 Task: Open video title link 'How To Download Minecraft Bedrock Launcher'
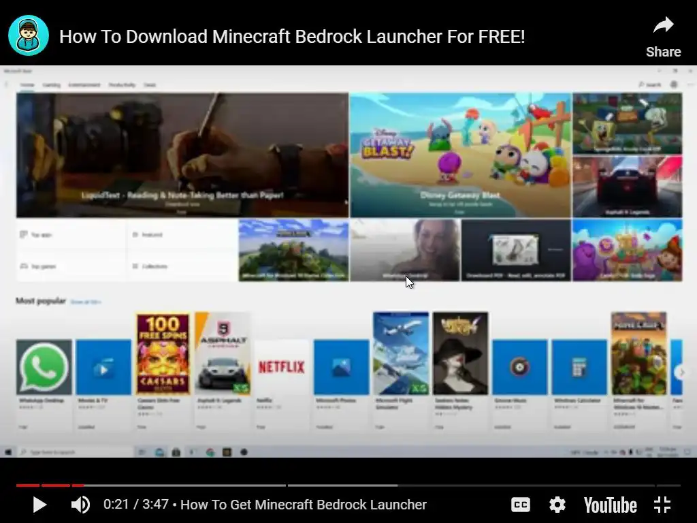point(292,37)
